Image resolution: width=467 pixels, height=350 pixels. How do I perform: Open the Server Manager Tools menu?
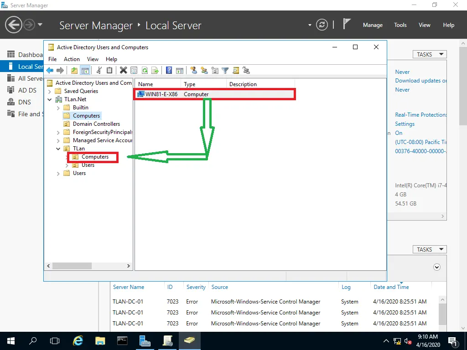pos(400,25)
